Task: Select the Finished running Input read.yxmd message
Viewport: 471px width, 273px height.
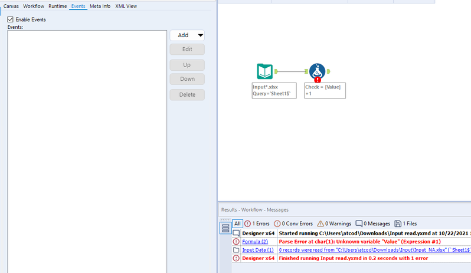Action: coord(354,258)
